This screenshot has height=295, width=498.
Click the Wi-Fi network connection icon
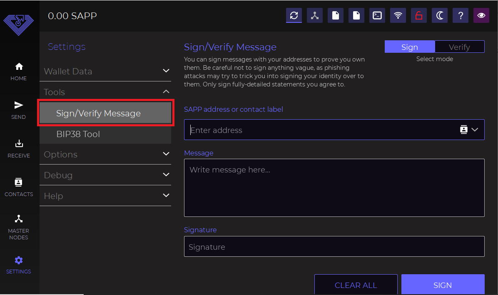click(x=398, y=15)
